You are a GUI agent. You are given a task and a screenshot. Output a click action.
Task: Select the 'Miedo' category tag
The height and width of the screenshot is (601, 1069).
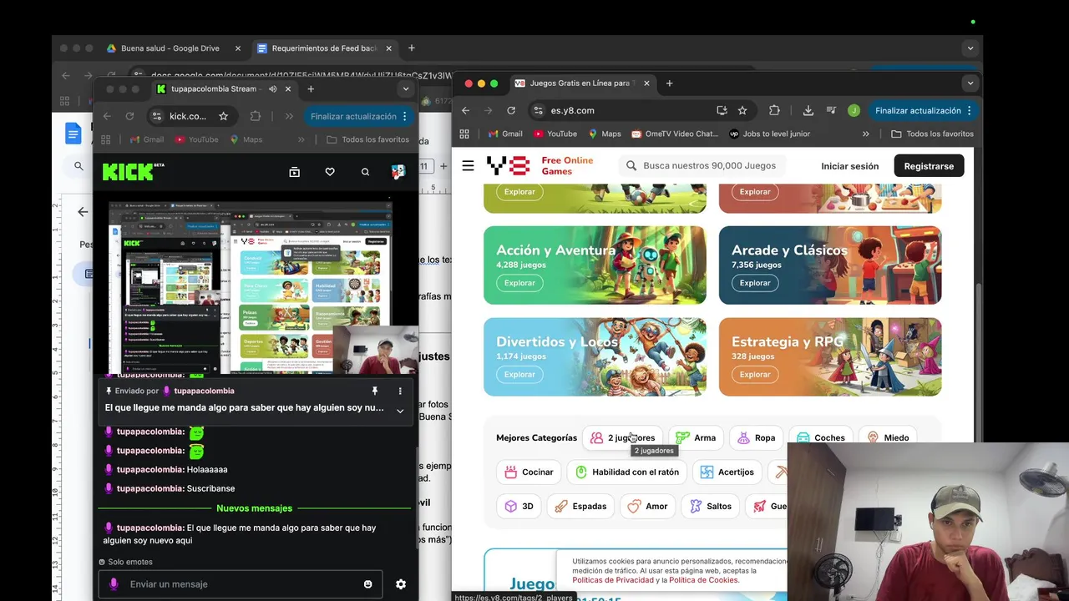(888, 437)
